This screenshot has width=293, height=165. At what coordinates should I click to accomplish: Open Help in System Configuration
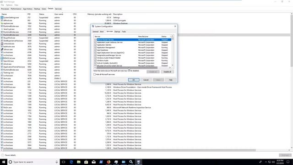(171, 80)
